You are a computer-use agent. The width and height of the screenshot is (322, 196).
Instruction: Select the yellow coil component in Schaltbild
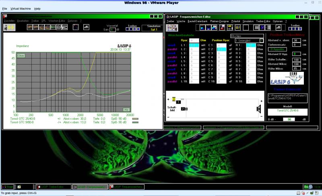(173, 99)
